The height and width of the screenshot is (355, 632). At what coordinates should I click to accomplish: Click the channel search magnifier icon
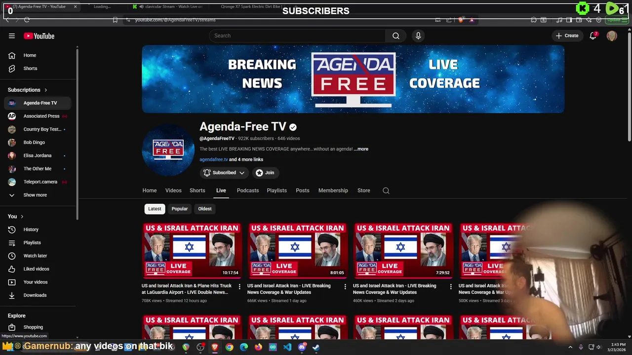pyautogui.click(x=386, y=191)
